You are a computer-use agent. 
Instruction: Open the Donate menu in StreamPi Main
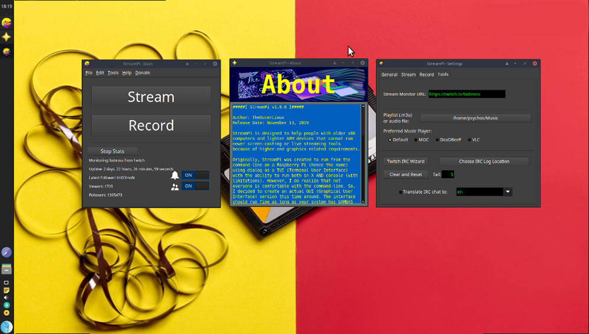143,73
